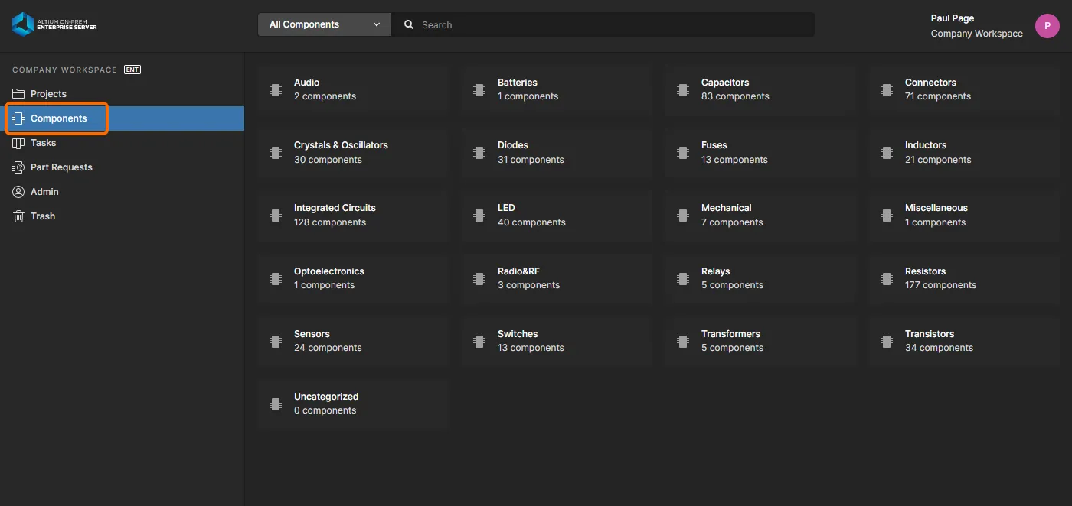This screenshot has width=1072, height=506.
Task: Click the chip icon for Capacitors
Action: (683, 89)
